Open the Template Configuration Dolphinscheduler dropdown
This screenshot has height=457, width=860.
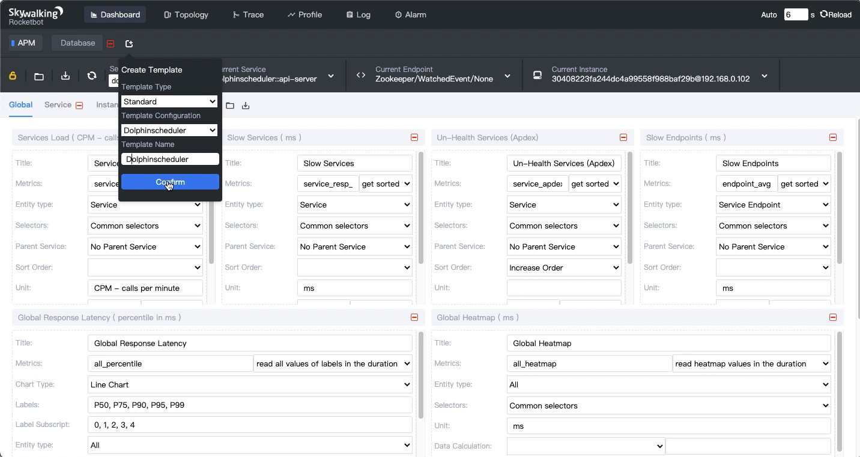169,130
